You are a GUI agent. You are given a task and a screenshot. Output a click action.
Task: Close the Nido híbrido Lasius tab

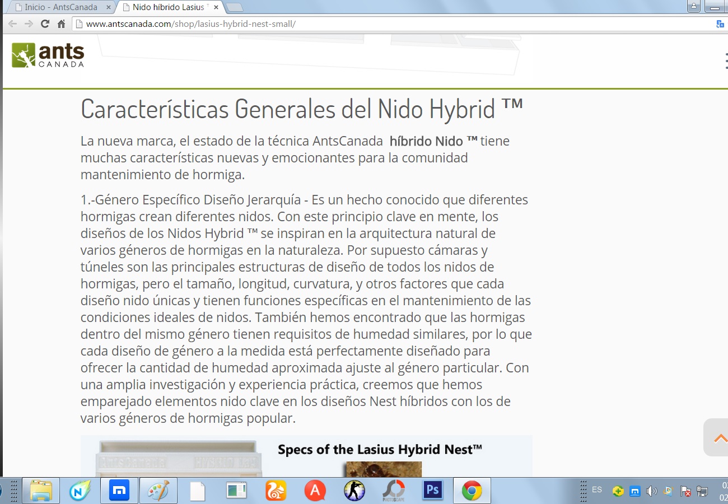[216, 8]
